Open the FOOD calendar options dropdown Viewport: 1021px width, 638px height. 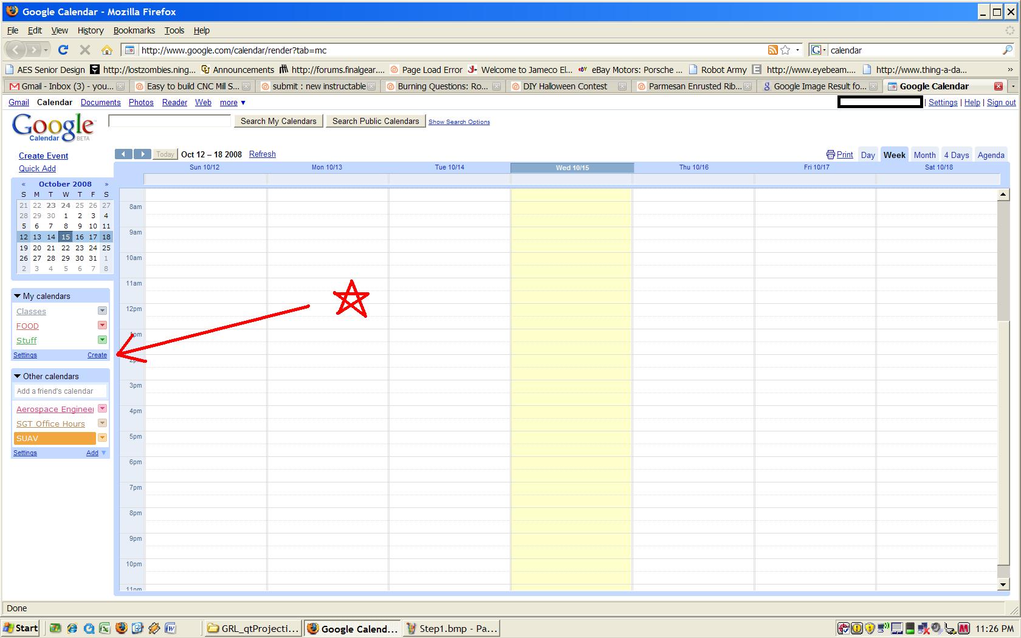pos(102,325)
